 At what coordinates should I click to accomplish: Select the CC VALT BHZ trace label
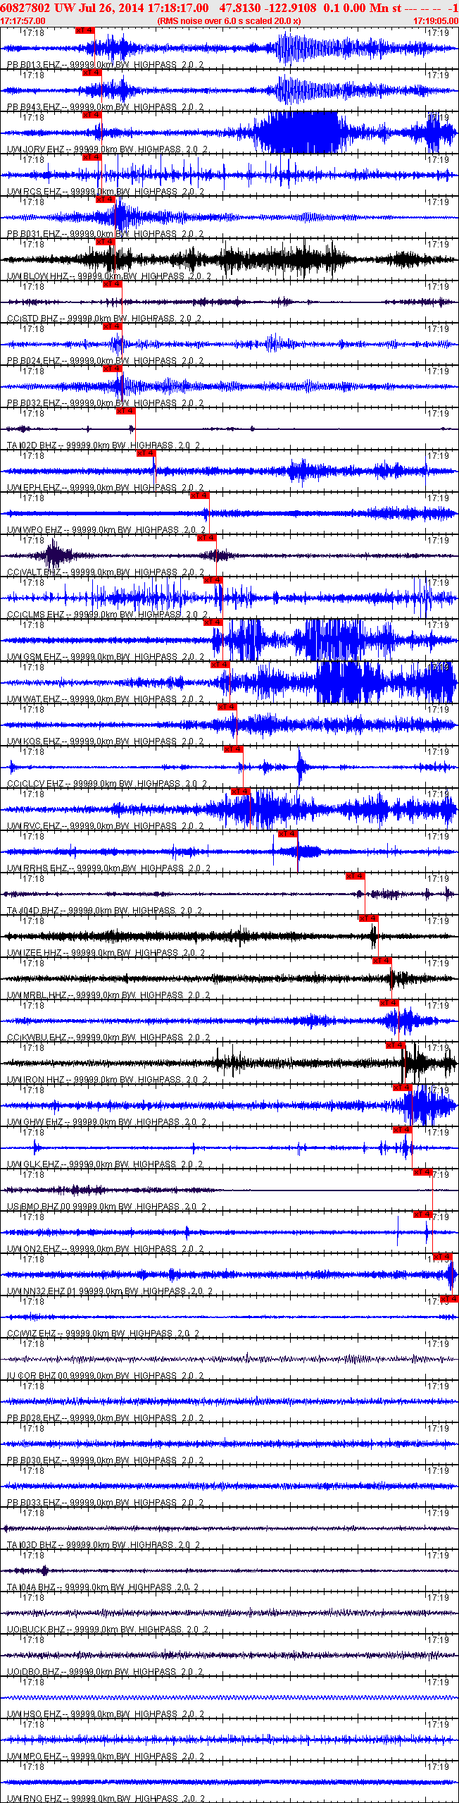point(106,572)
